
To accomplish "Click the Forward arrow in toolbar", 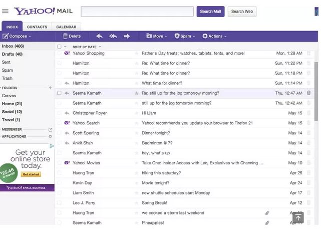I will (x=127, y=36).
